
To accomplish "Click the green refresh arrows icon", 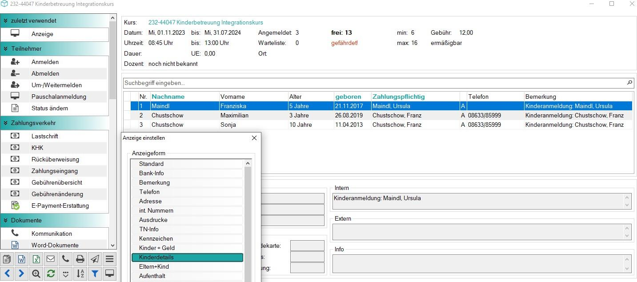I will (x=51, y=274).
